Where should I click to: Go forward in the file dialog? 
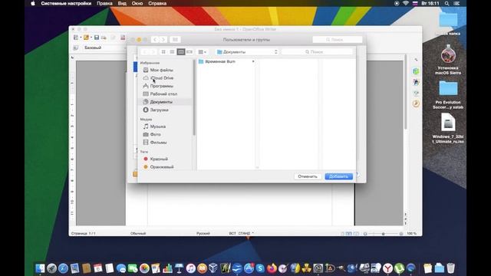(153, 52)
